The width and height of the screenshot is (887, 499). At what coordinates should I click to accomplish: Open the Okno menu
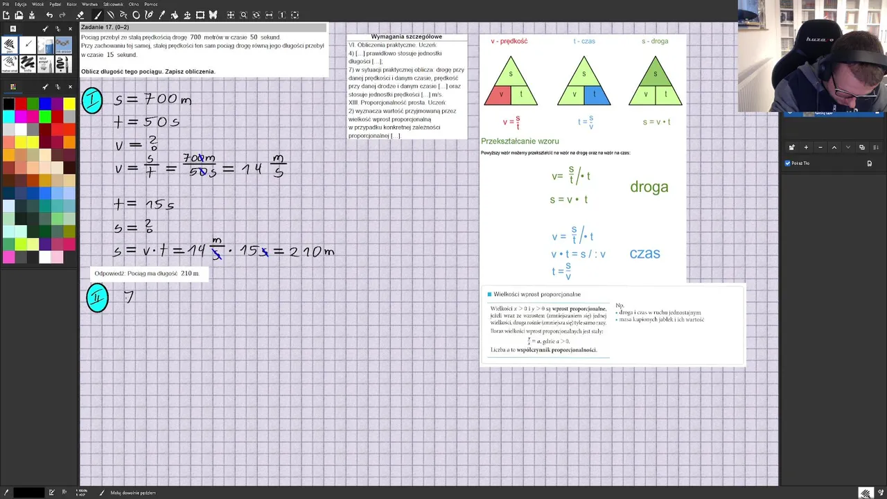133,4
